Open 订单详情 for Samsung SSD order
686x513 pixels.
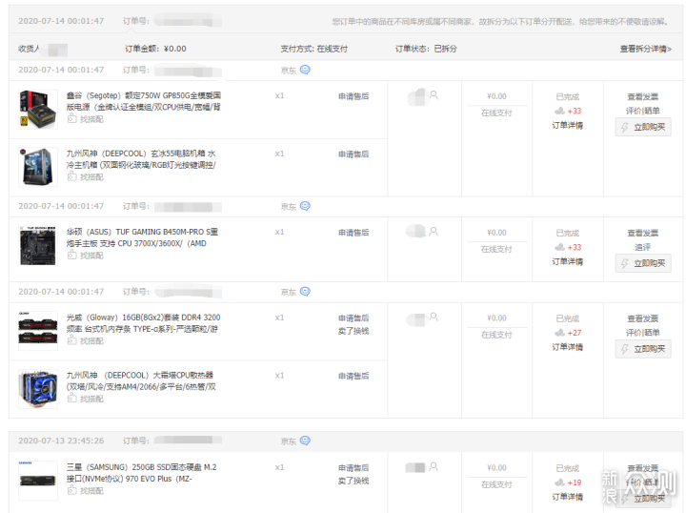click(568, 497)
